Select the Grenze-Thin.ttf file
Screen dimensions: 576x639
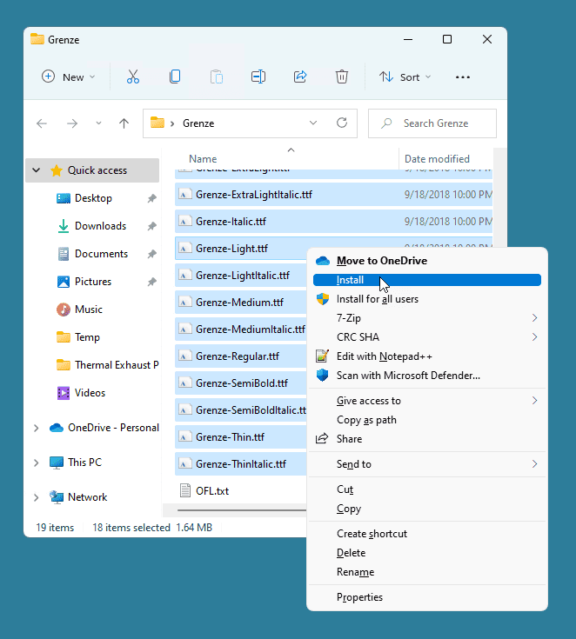point(241,436)
